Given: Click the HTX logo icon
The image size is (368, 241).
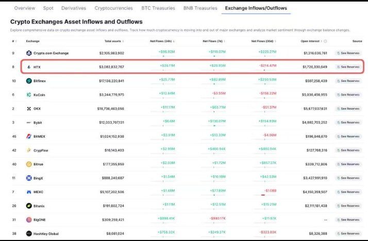Looking at the screenshot, I should (29, 67).
